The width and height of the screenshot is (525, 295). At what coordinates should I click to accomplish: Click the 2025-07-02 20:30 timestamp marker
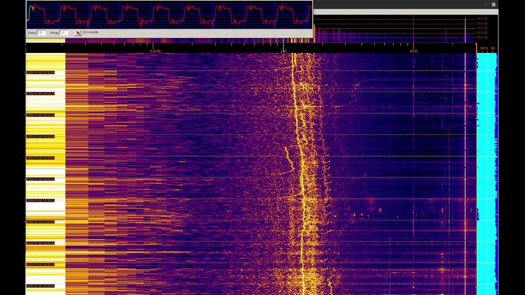[40, 73]
